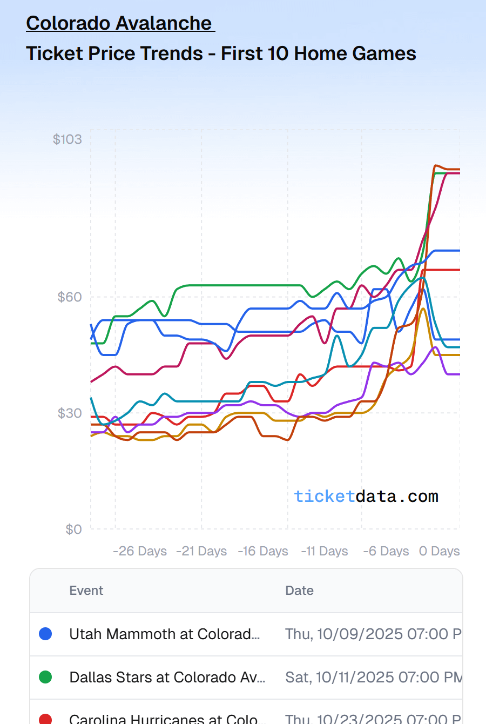Click the Event column header
486x724 pixels.
(86, 591)
